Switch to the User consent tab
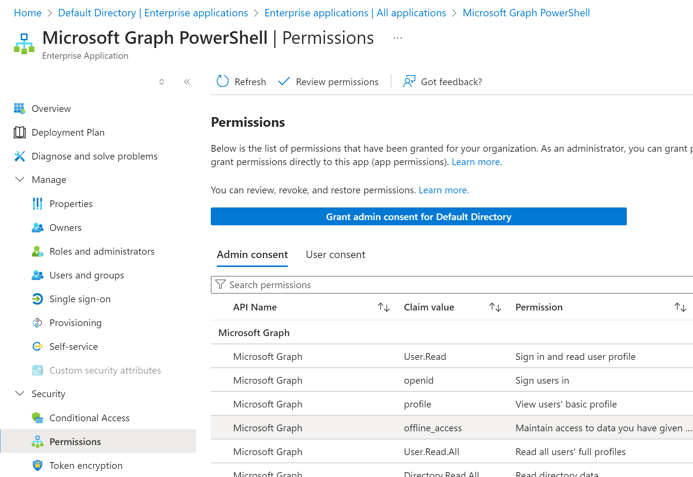The width and height of the screenshot is (693, 477). (x=335, y=255)
